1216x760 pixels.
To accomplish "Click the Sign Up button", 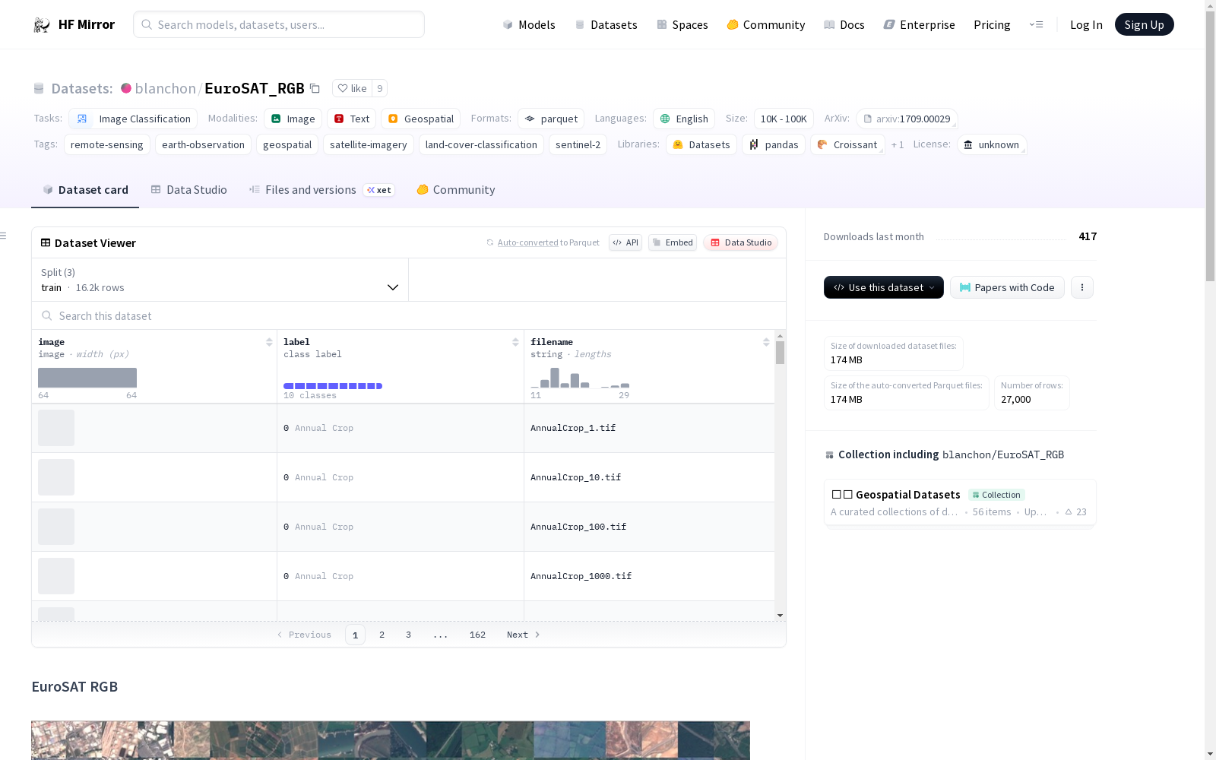I will [x=1144, y=24].
